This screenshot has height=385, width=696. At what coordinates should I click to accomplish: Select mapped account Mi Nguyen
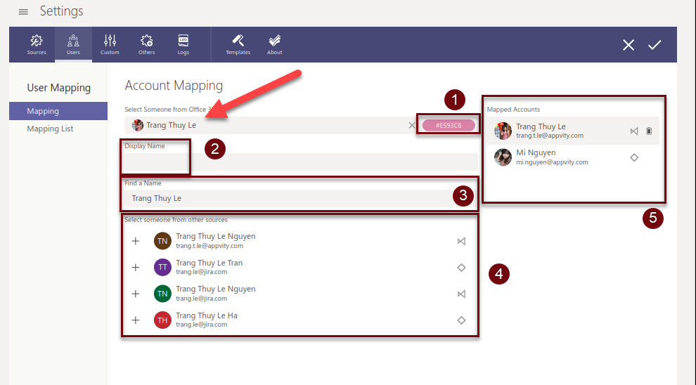pyautogui.click(x=562, y=157)
